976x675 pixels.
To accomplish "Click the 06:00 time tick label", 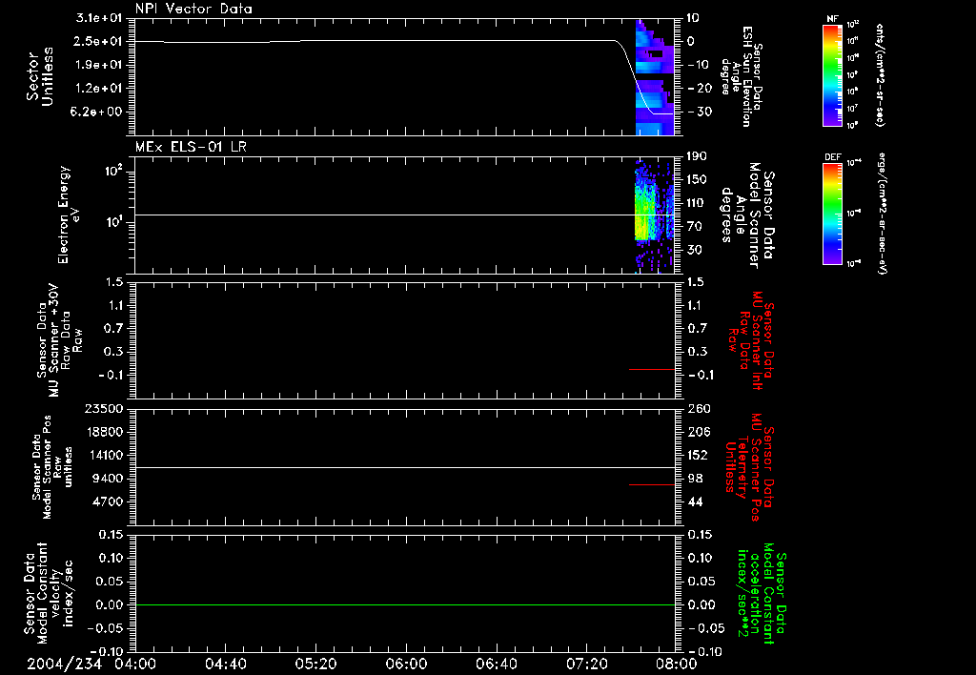I will tap(406, 664).
